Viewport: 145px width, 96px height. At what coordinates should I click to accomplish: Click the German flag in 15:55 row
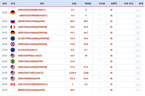click(13, 33)
